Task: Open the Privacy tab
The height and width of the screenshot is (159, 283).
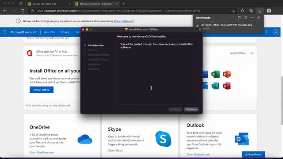Action: click(x=65, y=32)
